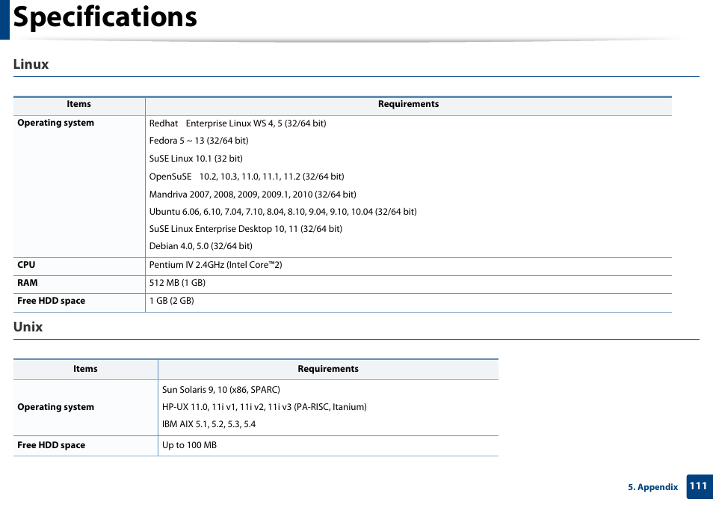713x505 pixels.
Task: Select the "Linux" section heading
Action: [x=31, y=64]
